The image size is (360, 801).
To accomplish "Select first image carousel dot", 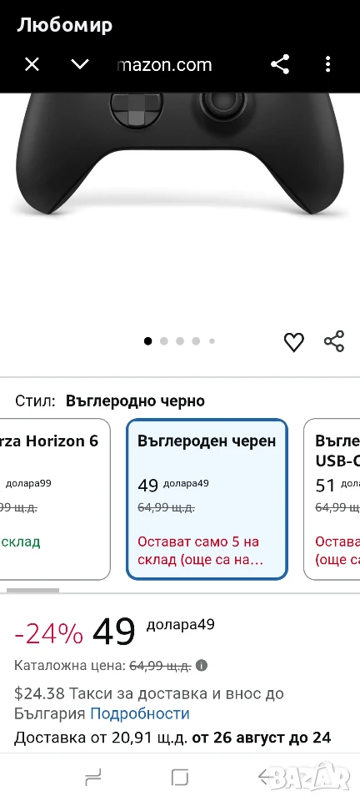I will tap(147, 341).
